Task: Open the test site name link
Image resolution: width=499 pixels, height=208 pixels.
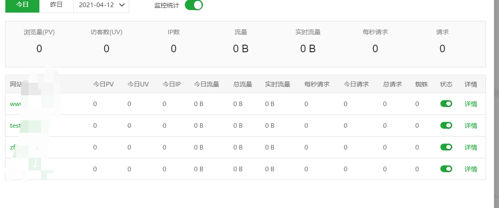Action: point(15,125)
